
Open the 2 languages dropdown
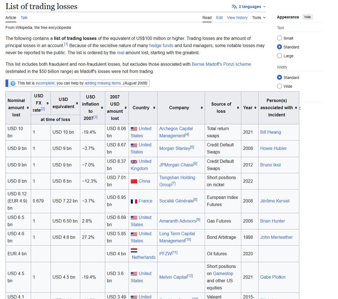click(249, 7)
